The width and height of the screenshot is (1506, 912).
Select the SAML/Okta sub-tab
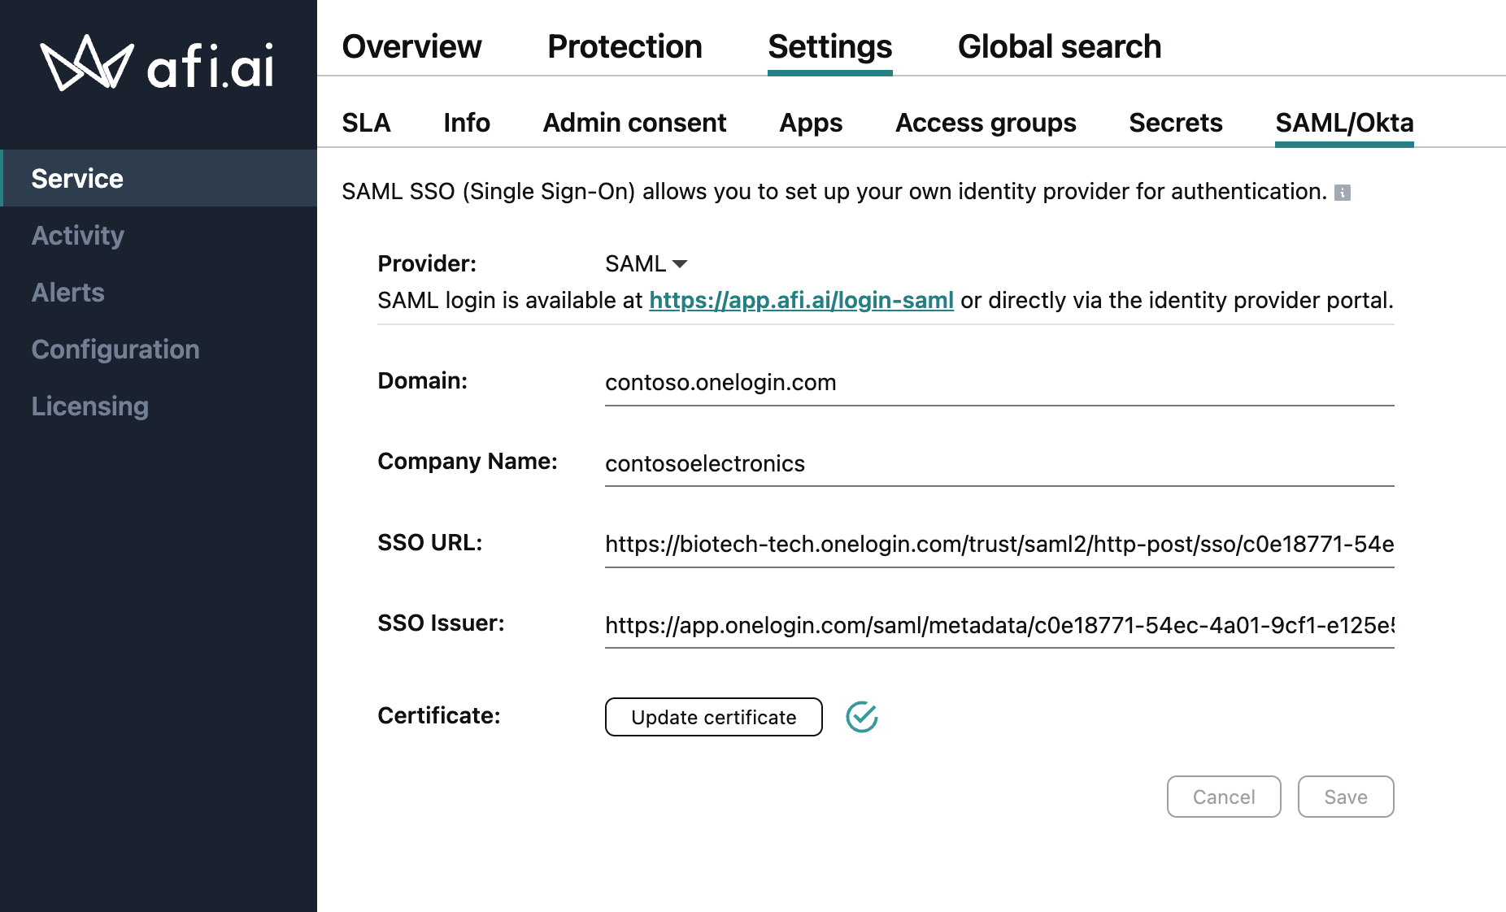[x=1344, y=123]
